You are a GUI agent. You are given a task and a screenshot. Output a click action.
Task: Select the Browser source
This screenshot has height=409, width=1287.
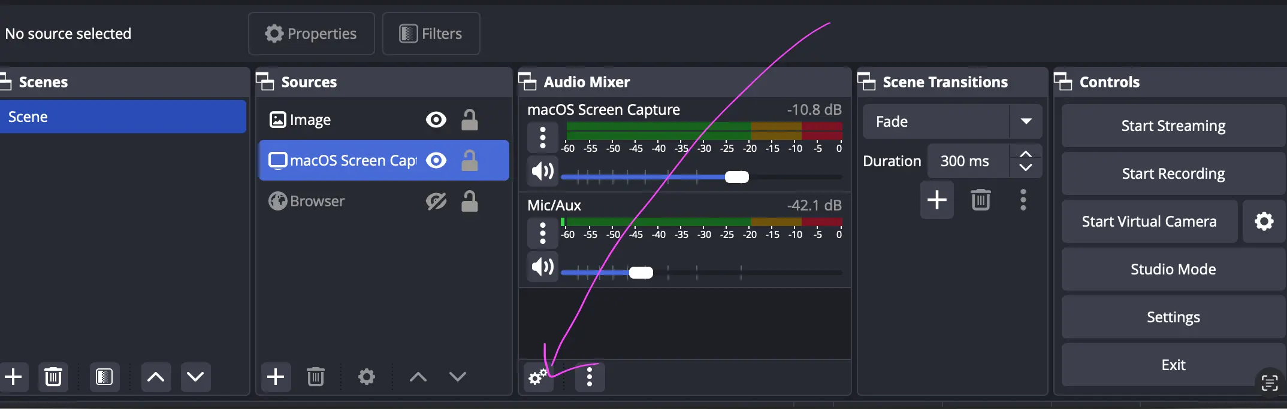(x=383, y=201)
